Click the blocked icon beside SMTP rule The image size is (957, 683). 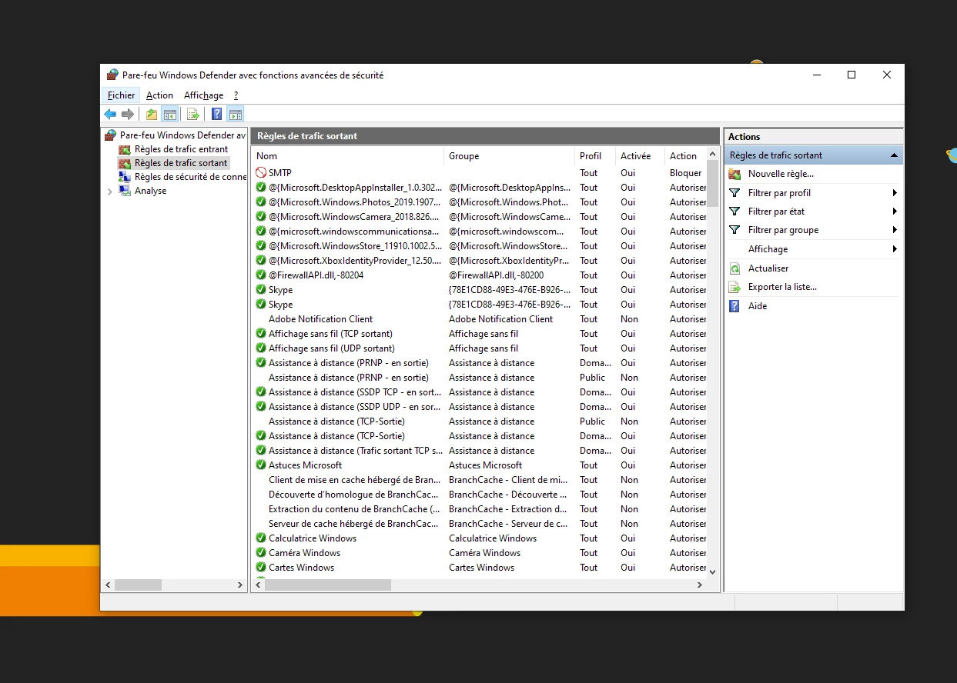coord(261,173)
